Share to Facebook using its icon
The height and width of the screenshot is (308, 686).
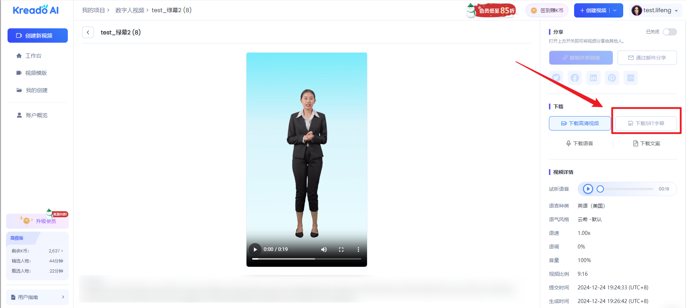click(x=575, y=78)
